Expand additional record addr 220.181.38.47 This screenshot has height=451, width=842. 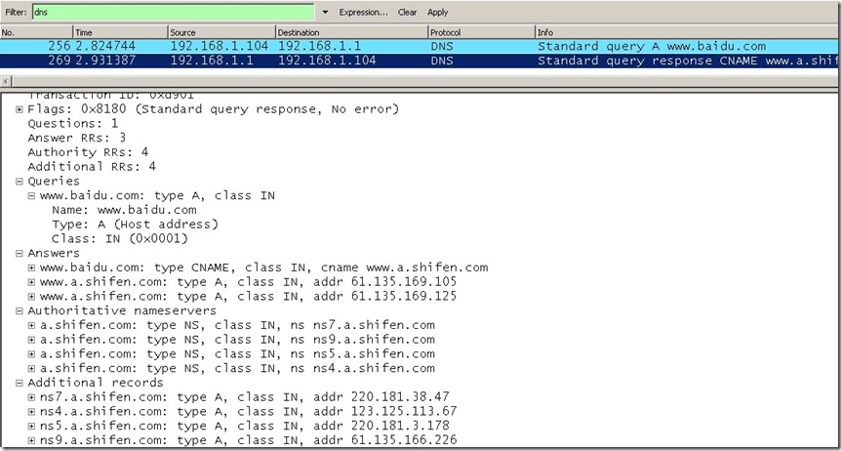pyautogui.click(x=31, y=397)
